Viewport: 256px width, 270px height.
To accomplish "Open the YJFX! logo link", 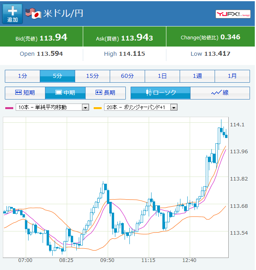I will 233,14.
